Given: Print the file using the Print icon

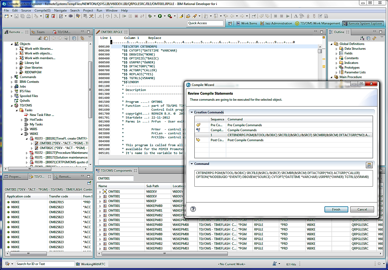Looking at the screenshot, I should (28, 16).
